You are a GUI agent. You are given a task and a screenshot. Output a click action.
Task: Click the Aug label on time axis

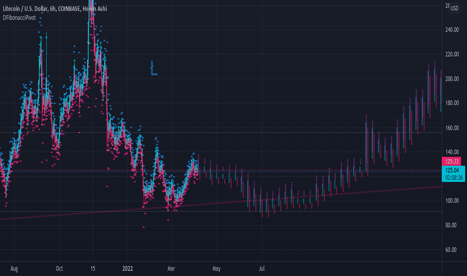tap(14, 268)
